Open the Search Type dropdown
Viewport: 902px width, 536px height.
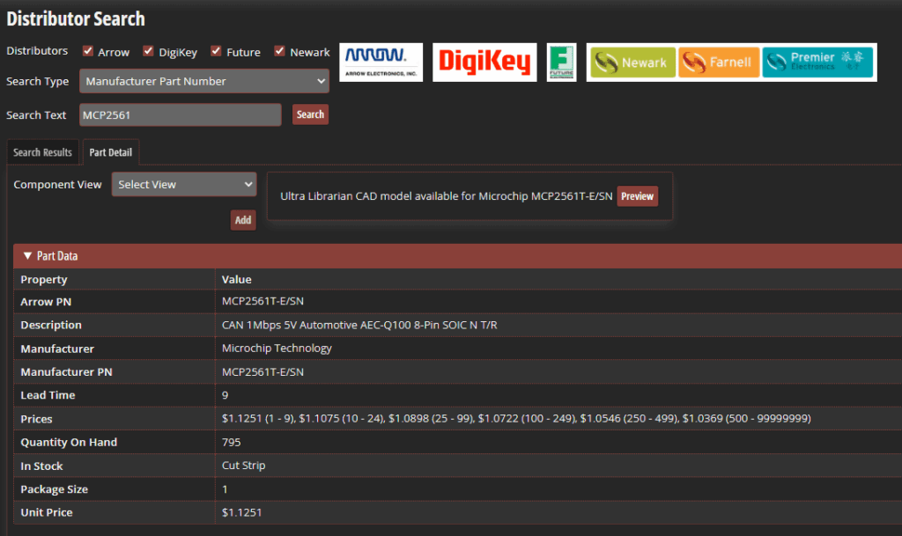tap(204, 81)
